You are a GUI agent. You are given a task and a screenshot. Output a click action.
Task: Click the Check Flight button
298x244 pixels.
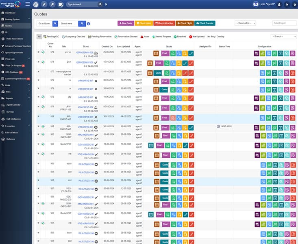[x=185, y=23]
